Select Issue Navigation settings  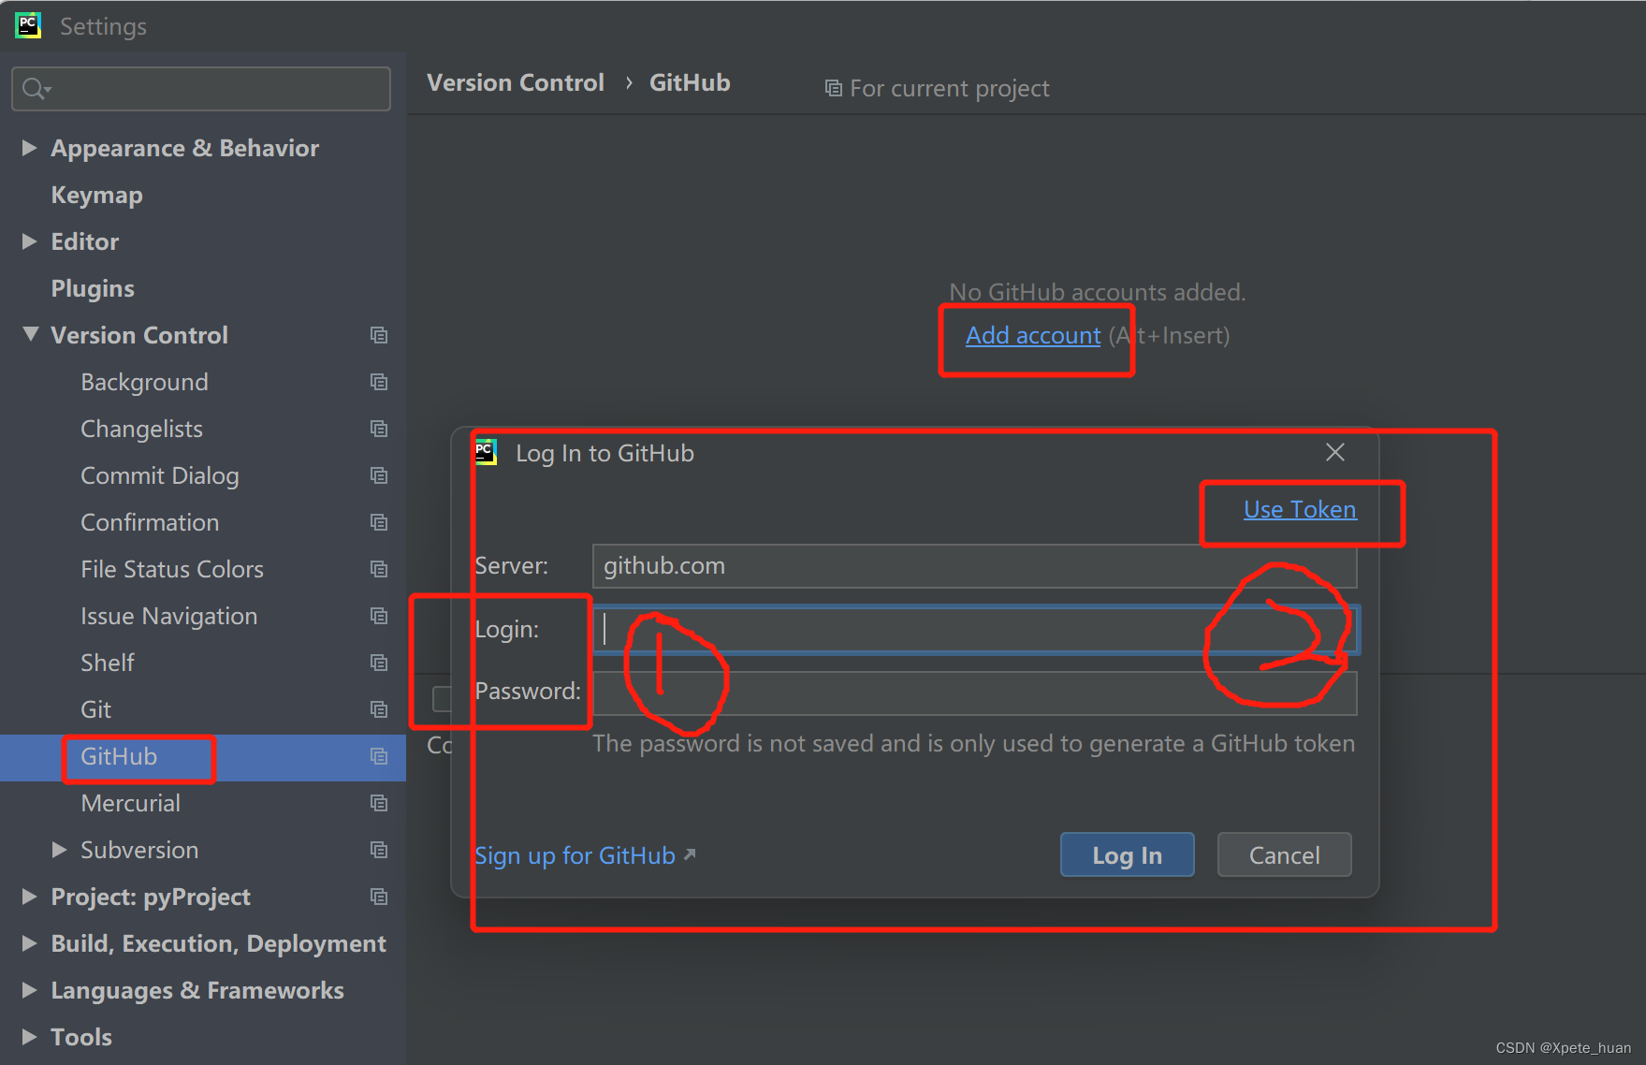pyautogui.click(x=168, y=616)
